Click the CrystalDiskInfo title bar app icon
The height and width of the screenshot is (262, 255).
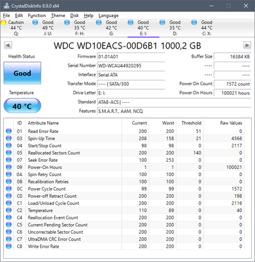[x=7, y=6]
